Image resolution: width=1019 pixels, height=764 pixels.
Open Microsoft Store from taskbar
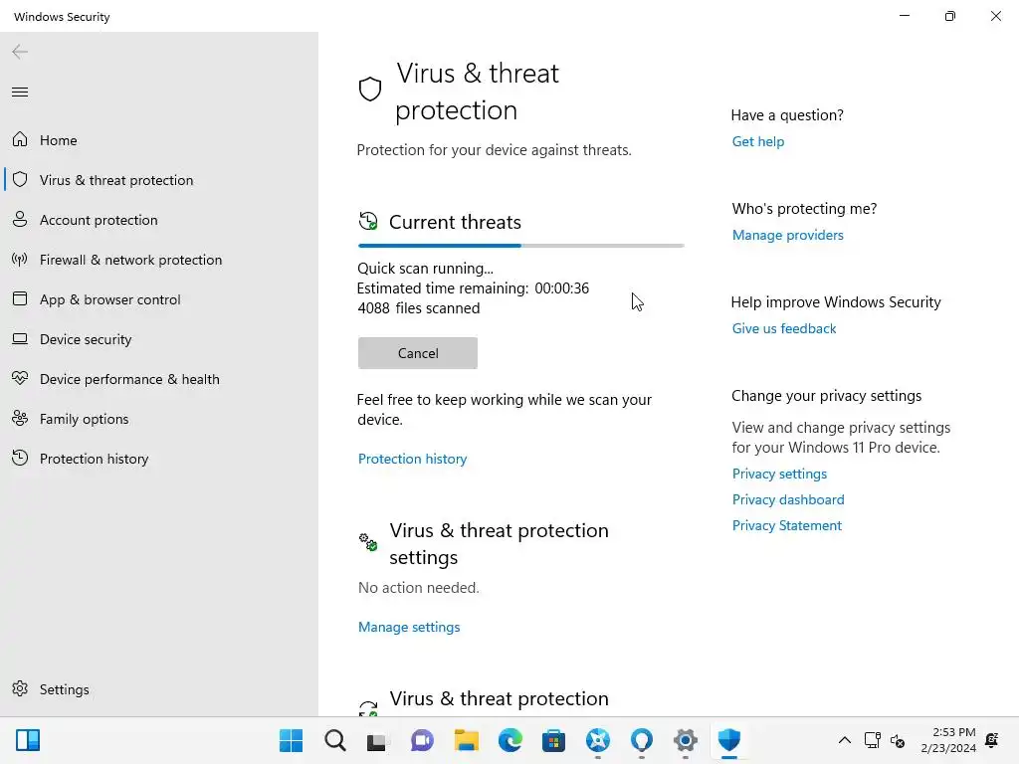pyautogui.click(x=553, y=740)
